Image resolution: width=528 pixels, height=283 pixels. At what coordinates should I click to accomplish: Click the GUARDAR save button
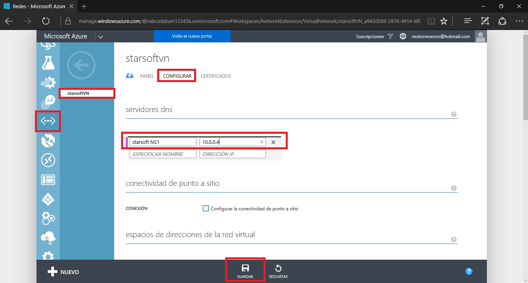coord(245,271)
